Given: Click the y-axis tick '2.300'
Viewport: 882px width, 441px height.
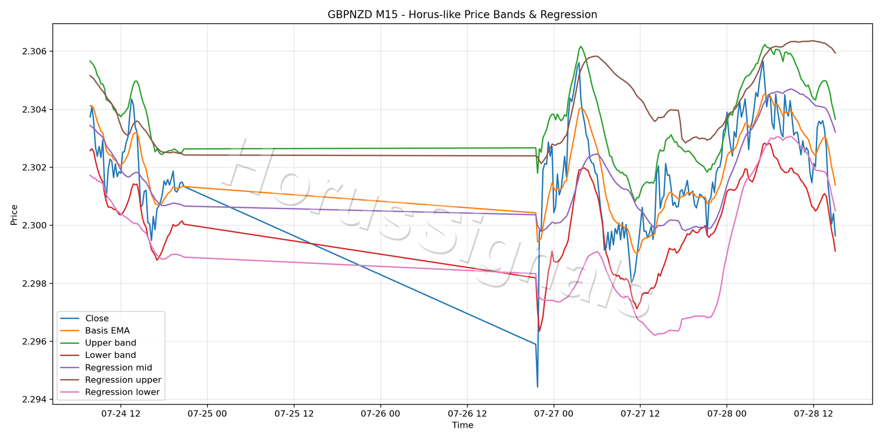Looking at the screenshot, I should (x=34, y=225).
